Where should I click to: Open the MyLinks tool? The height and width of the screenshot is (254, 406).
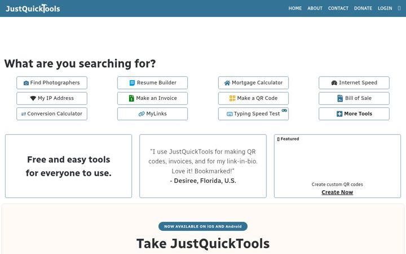pyautogui.click(x=152, y=114)
